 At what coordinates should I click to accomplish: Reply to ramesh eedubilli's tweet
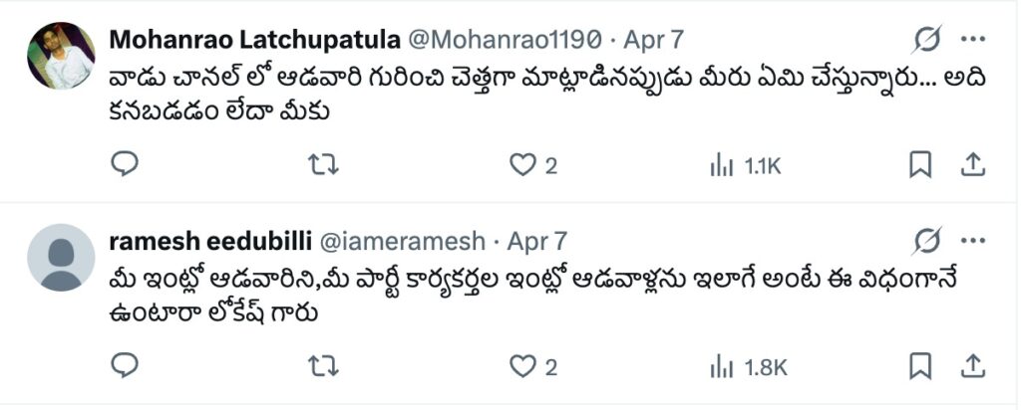(124, 366)
